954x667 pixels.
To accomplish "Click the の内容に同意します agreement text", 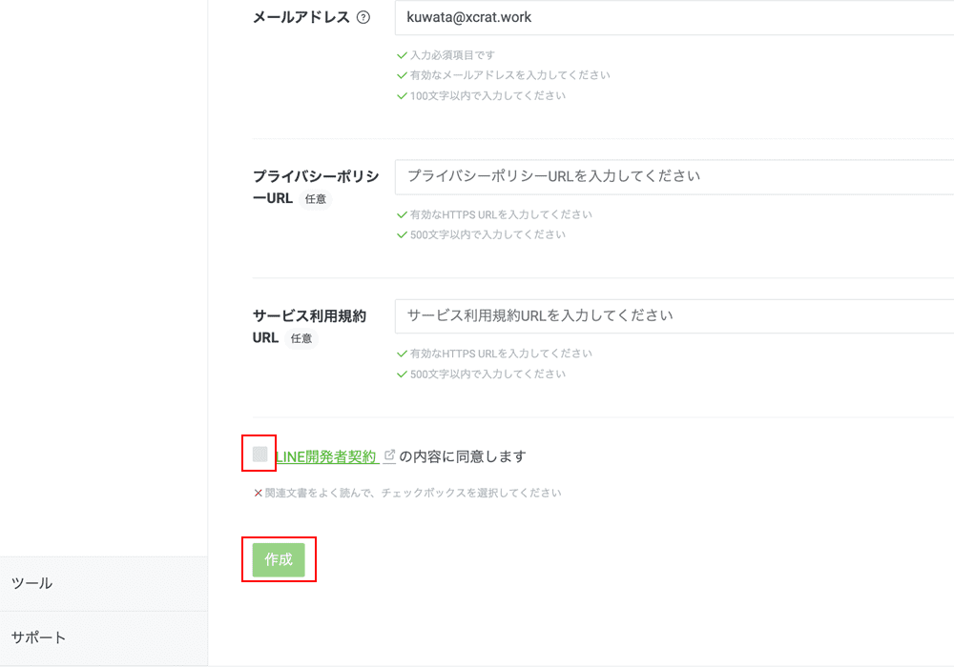I will pyautogui.click(x=463, y=456).
